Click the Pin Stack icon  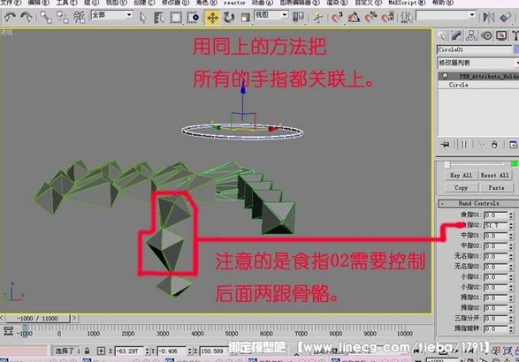click(446, 145)
